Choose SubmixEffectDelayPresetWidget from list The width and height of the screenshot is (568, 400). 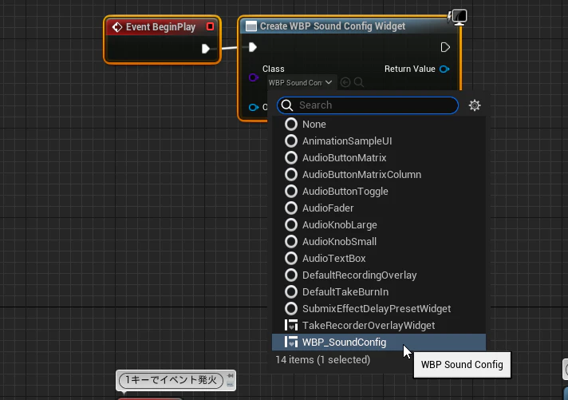click(379, 309)
